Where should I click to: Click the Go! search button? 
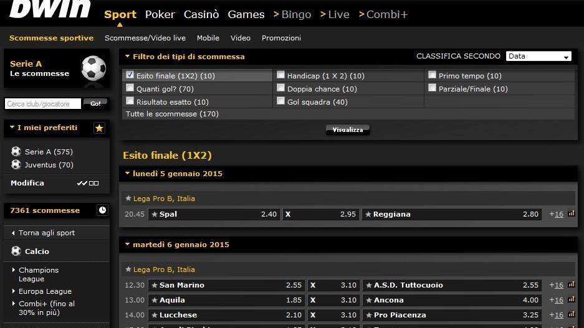point(95,104)
